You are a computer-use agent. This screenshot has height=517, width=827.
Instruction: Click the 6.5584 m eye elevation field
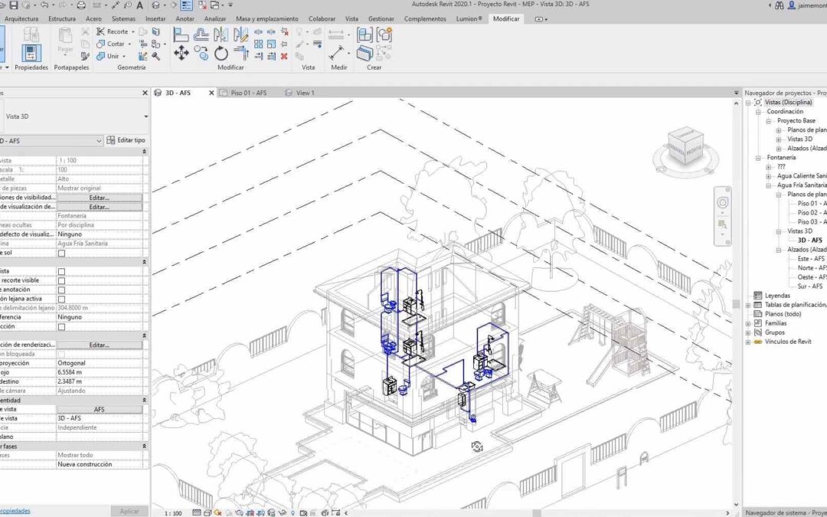pos(99,372)
